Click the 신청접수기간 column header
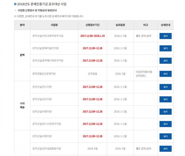Viewport: 185px width, 156px height. (92, 25)
